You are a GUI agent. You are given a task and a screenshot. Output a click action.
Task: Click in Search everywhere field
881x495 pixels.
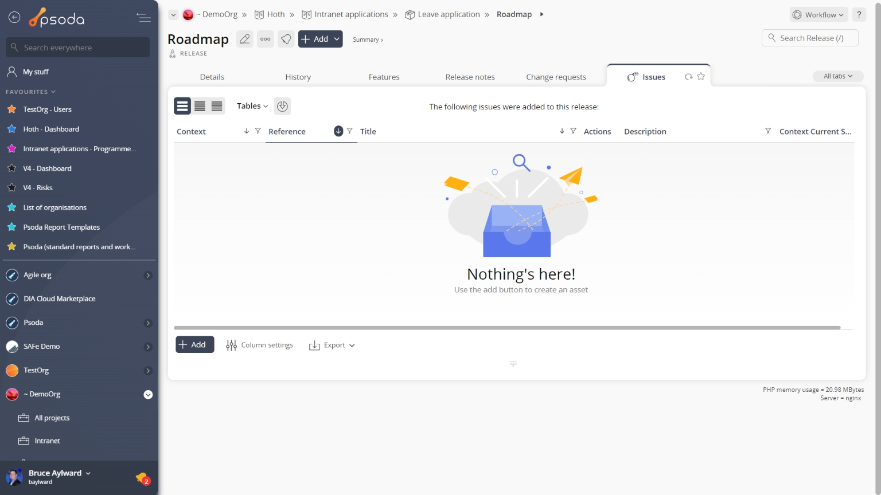(78, 48)
